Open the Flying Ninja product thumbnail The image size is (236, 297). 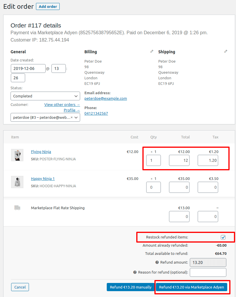[x=17, y=155]
